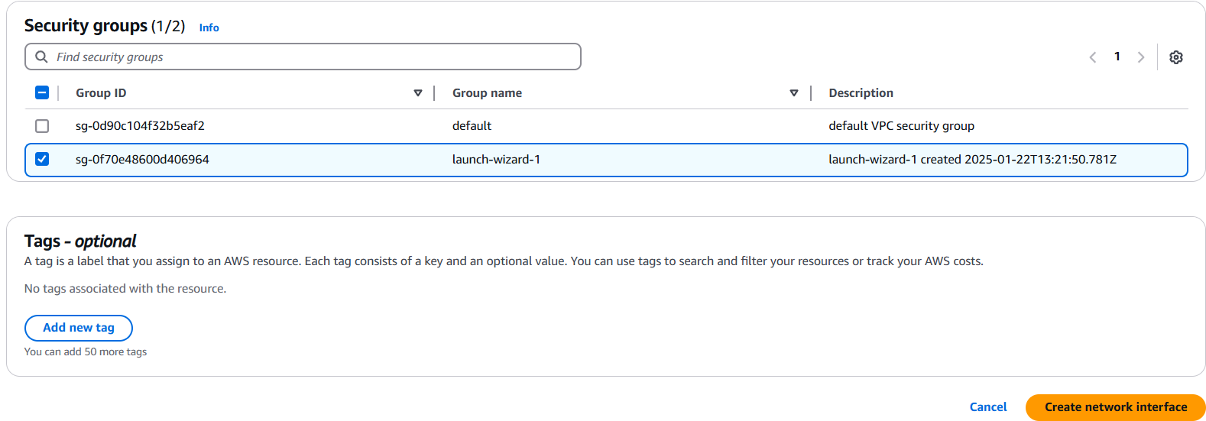Sort by the Group name column arrow
Viewport: 1206px width, 421px height.
pos(794,93)
